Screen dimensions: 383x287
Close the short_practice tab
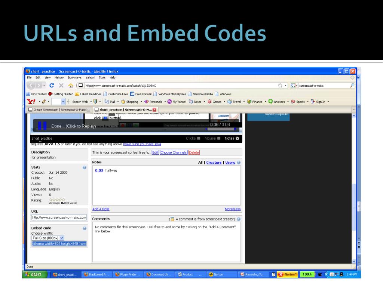pos(154,110)
